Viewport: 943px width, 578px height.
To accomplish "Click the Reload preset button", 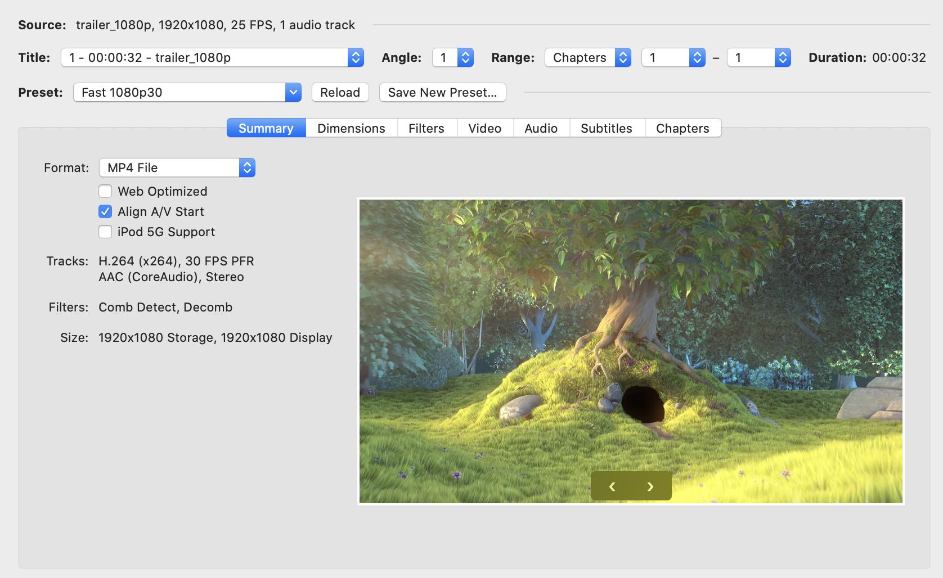I will [x=340, y=92].
